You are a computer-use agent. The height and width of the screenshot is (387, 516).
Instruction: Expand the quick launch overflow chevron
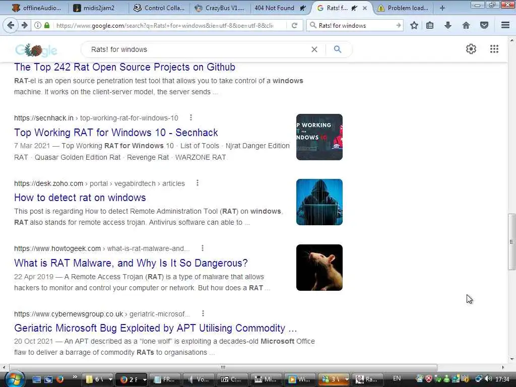pyautogui.click(x=75, y=377)
